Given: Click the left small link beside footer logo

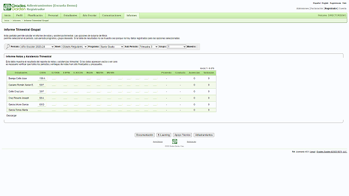Looking at the screenshot, I should (x=158, y=142).
